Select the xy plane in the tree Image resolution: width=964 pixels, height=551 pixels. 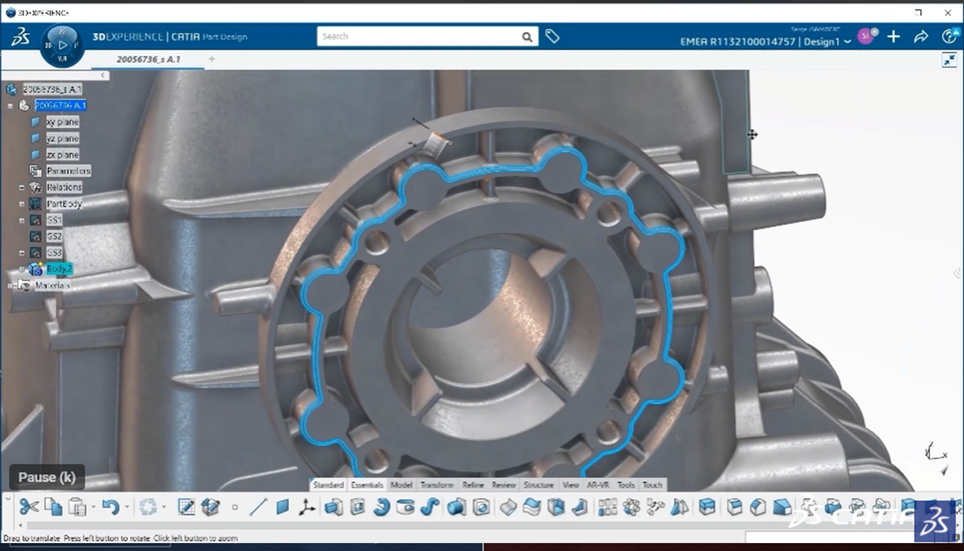(62, 122)
